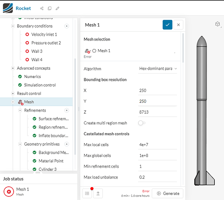Click the upload arrow icon
This screenshot has width=224, height=200.
coord(98,193)
